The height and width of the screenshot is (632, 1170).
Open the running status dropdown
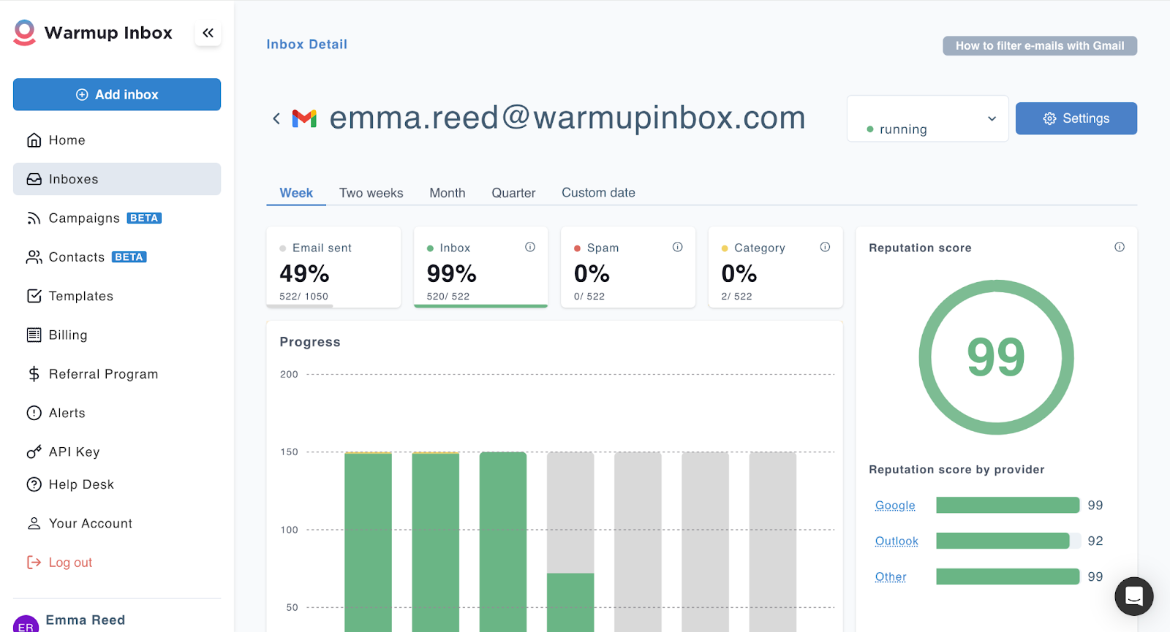click(x=927, y=118)
